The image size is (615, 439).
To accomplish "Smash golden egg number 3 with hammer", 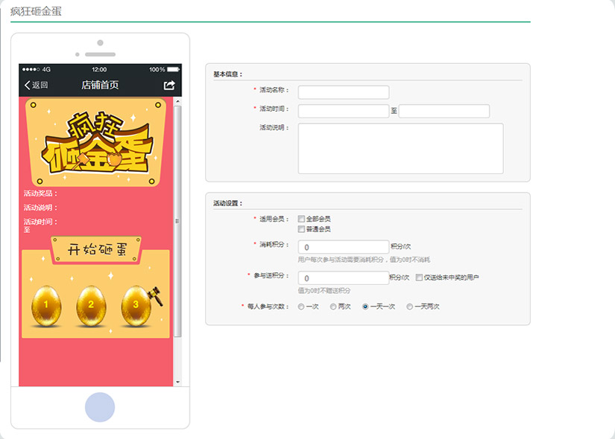I will point(136,306).
